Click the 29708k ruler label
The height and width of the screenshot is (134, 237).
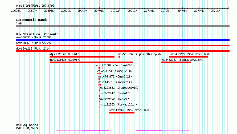215,11
